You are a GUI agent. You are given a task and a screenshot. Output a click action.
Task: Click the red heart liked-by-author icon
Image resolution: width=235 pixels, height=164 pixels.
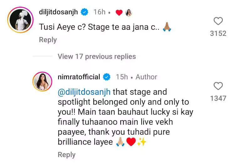(119, 13)
